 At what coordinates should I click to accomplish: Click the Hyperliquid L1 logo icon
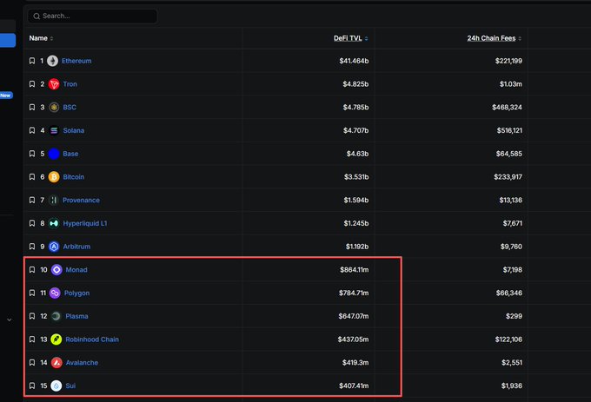click(54, 224)
